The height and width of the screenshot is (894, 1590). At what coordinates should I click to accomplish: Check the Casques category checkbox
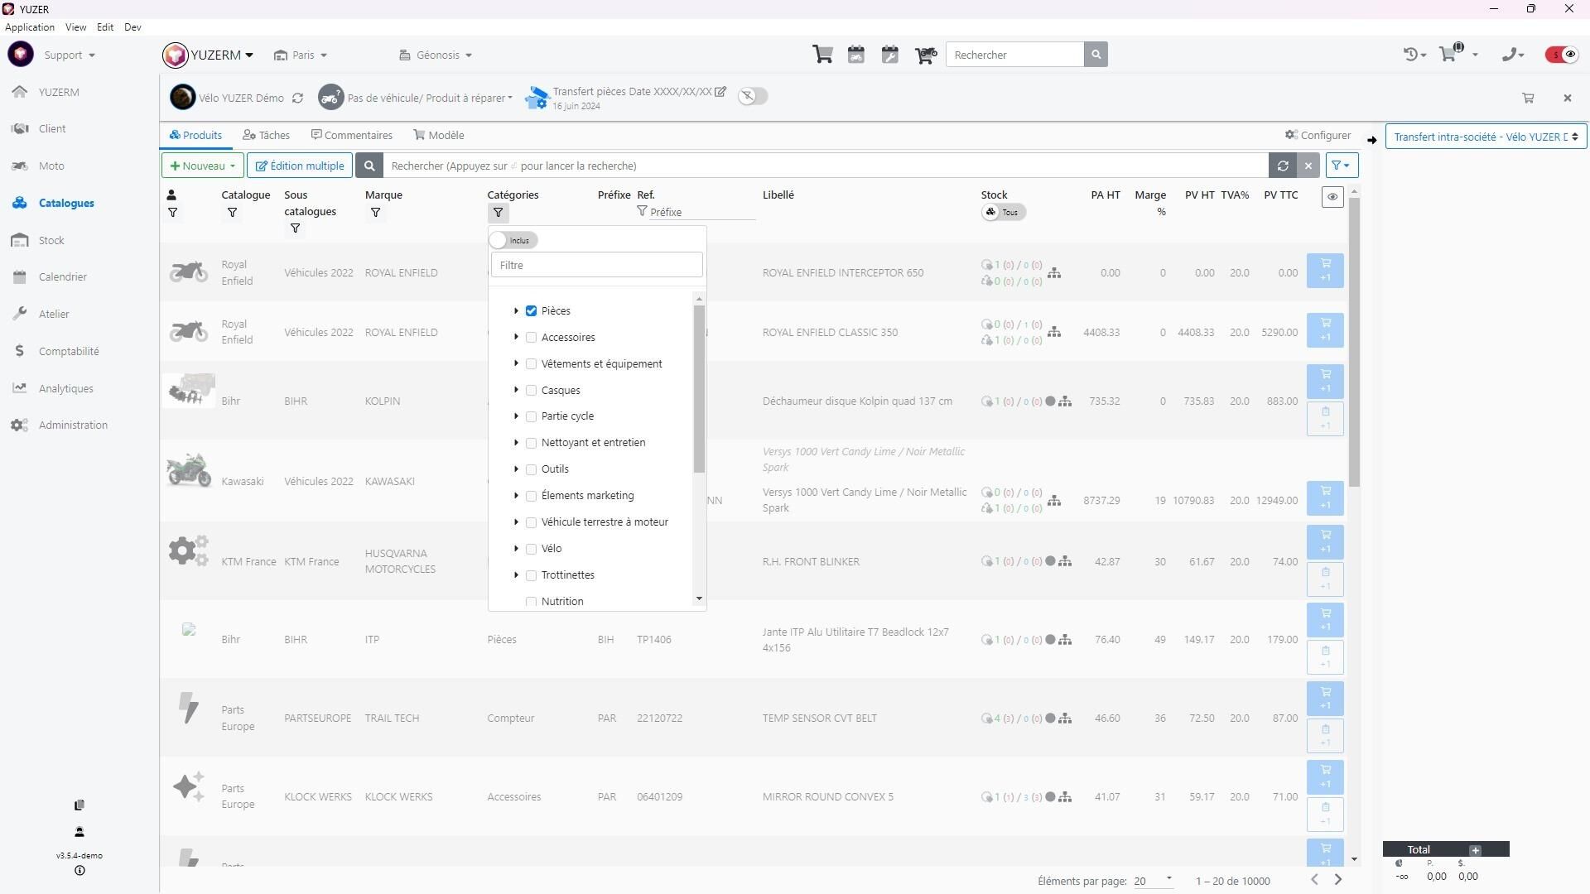531,391
